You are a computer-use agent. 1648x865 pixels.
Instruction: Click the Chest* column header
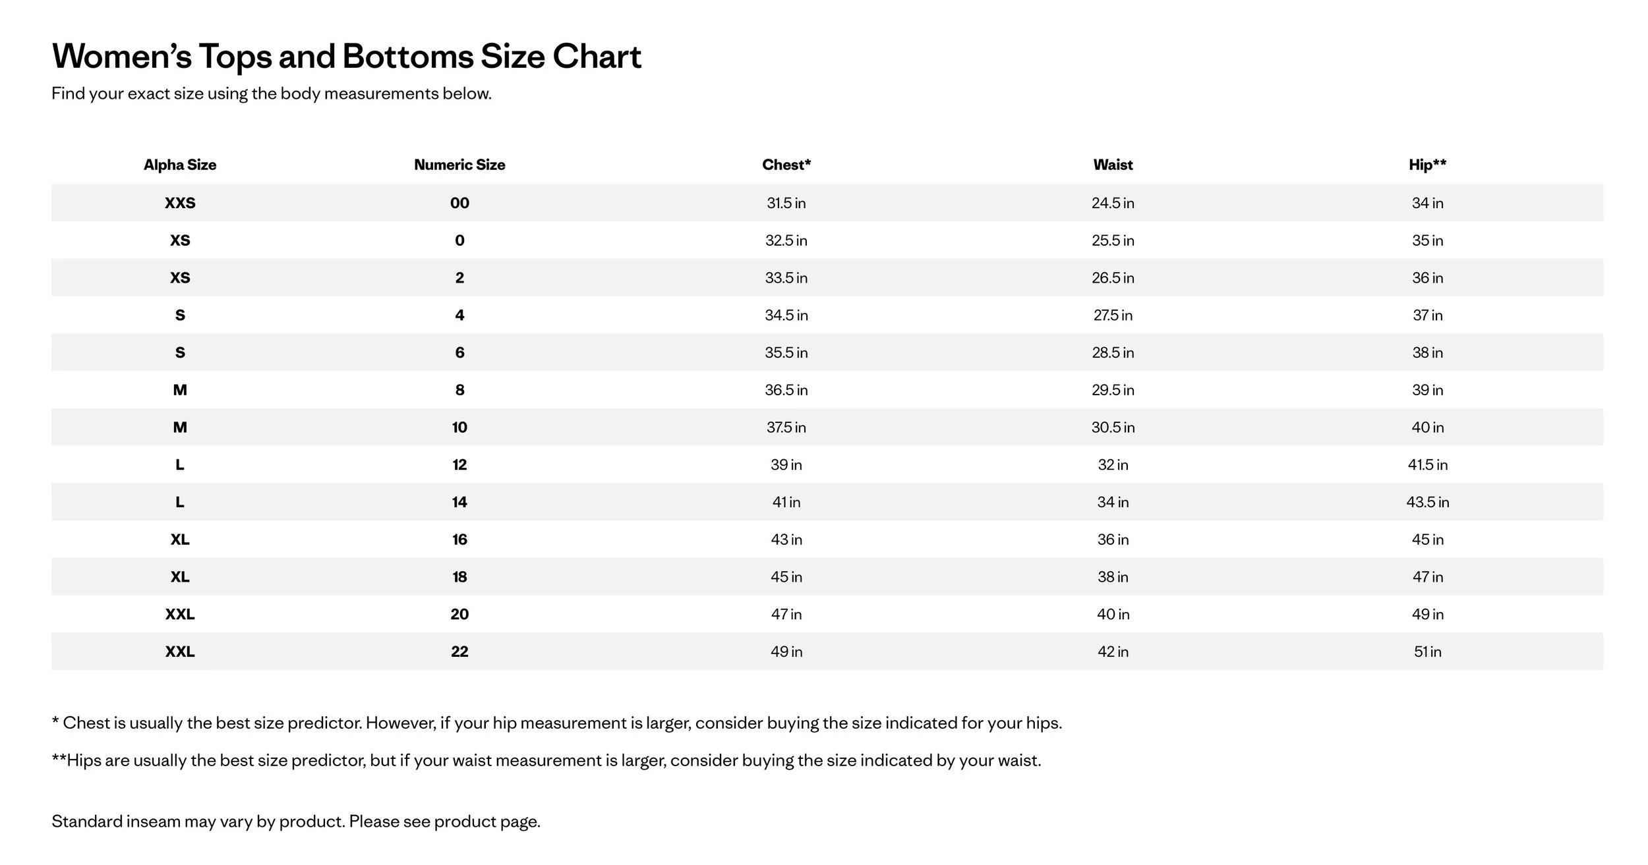click(786, 165)
